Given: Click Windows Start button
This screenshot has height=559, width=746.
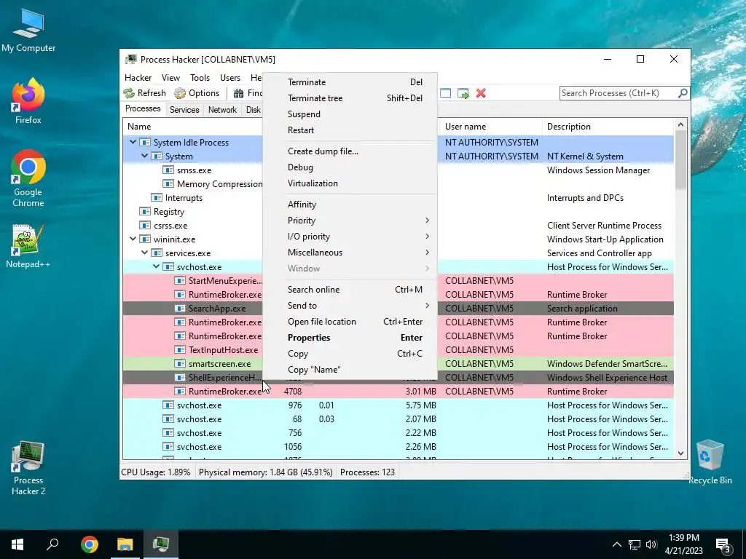Looking at the screenshot, I should pos(17,544).
